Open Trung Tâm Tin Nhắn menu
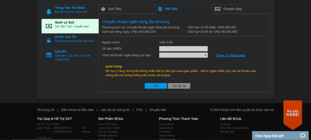The image size is (311, 140). (70, 12)
